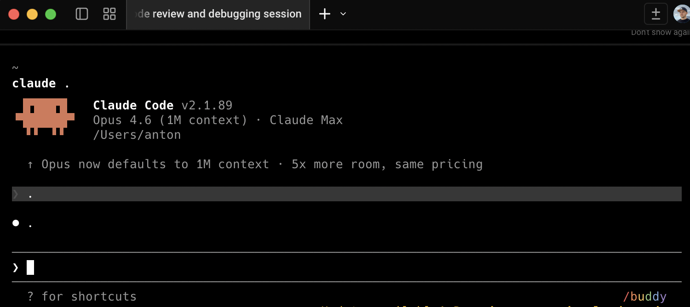690x307 pixels.
Task: Click the /Users/anton directory path
Action: tap(137, 135)
